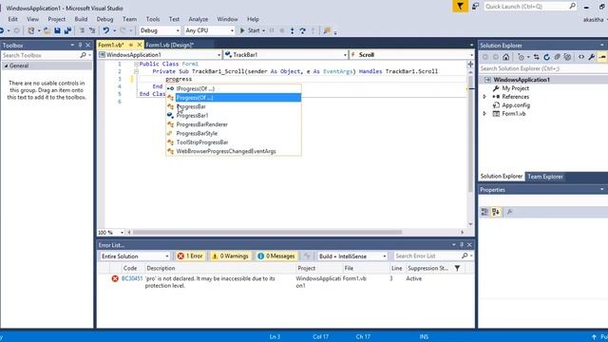Click the yellow notifications flag icon

coord(460,7)
